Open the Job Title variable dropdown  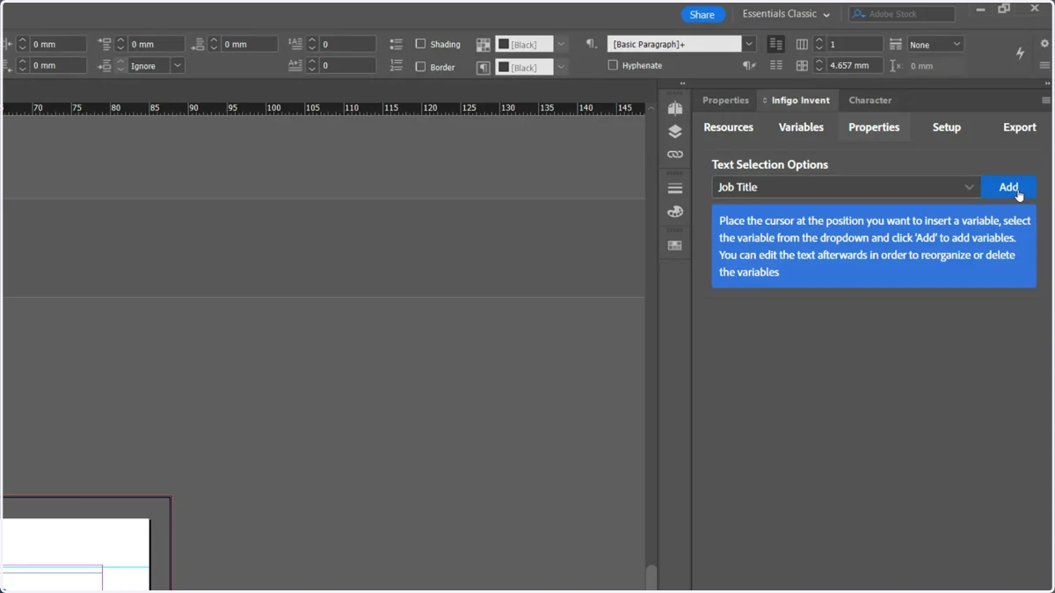pos(846,187)
